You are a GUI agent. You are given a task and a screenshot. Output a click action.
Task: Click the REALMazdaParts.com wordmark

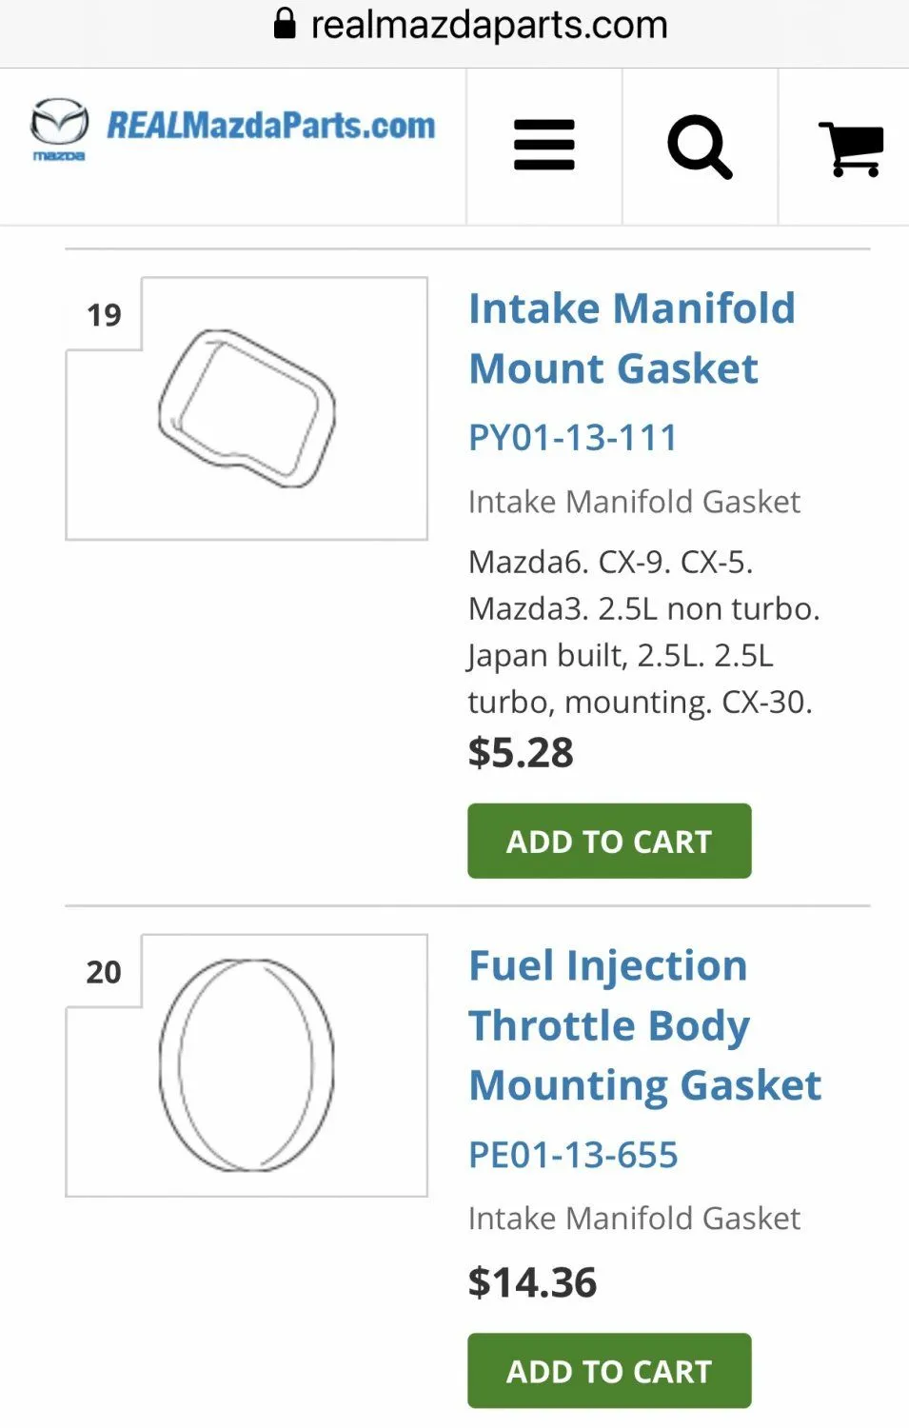[x=270, y=126]
